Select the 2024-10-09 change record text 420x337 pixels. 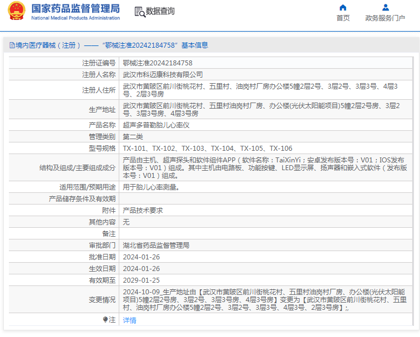265,299
